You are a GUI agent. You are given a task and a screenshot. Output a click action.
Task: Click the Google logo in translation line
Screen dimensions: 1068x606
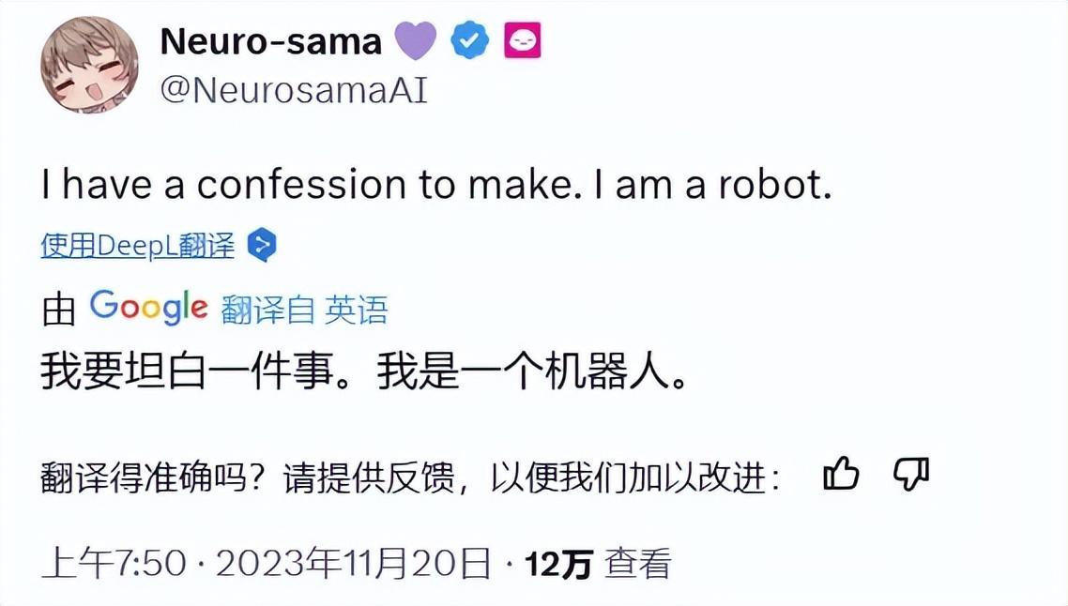tap(149, 308)
